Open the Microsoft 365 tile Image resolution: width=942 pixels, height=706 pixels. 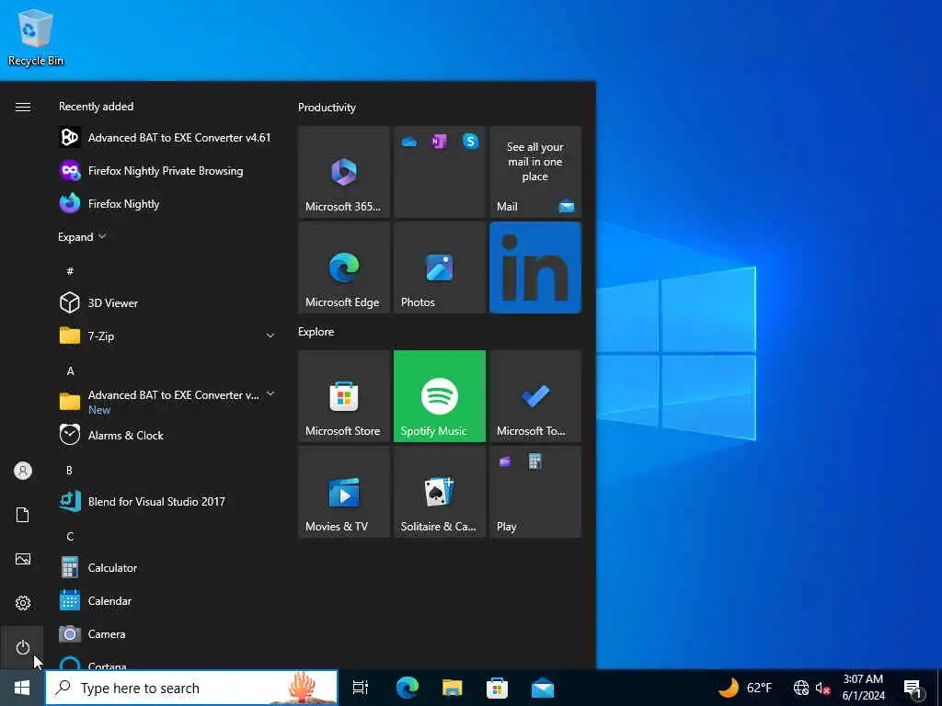tap(344, 172)
